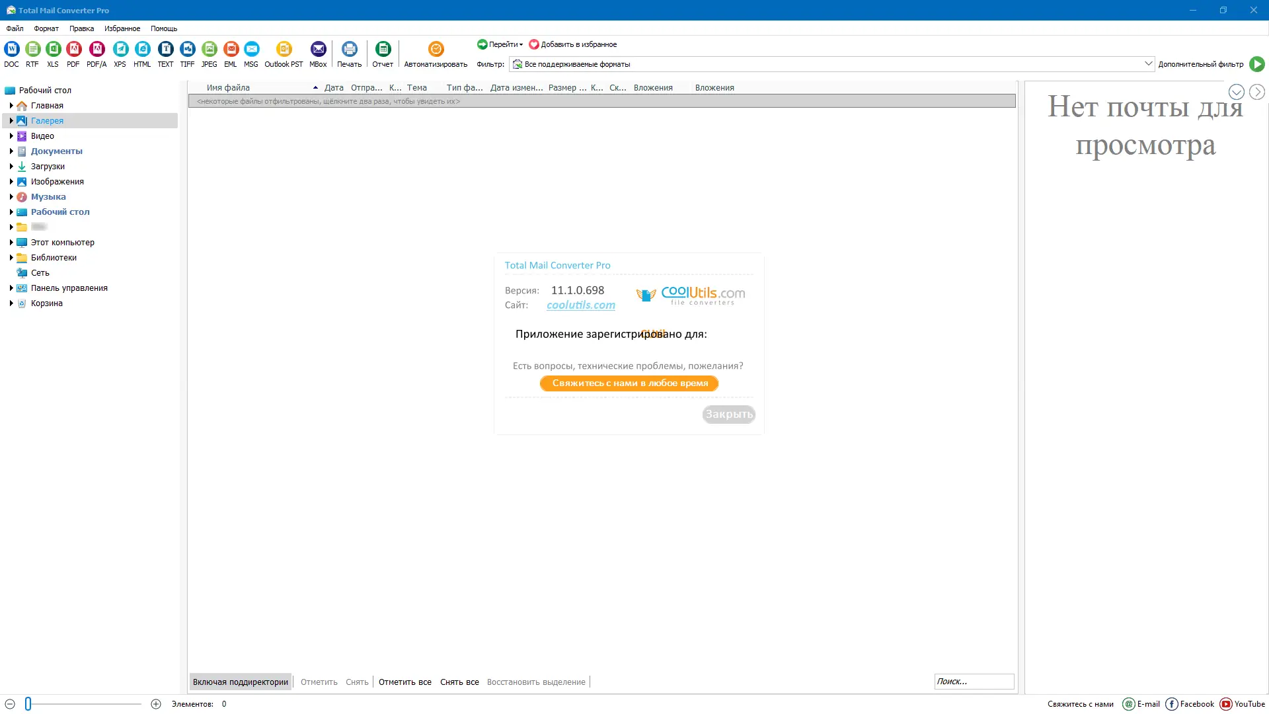Click the MBox conversion icon
The image size is (1269, 714).
(318, 50)
